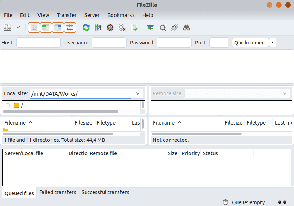Click the Host input field
Image resolution: width=294 pixels, height=206 pixels.
38,42
